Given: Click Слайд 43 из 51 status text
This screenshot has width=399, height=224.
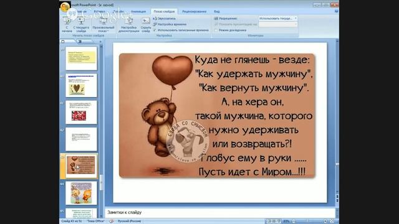Looking at the screenshot, I should click(x=72, y=222).
